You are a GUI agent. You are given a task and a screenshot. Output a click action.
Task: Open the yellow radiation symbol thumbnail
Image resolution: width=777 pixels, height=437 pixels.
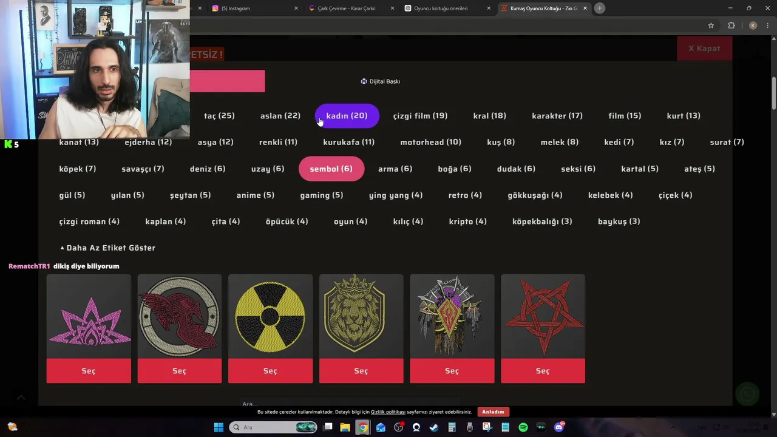point(270,316)
